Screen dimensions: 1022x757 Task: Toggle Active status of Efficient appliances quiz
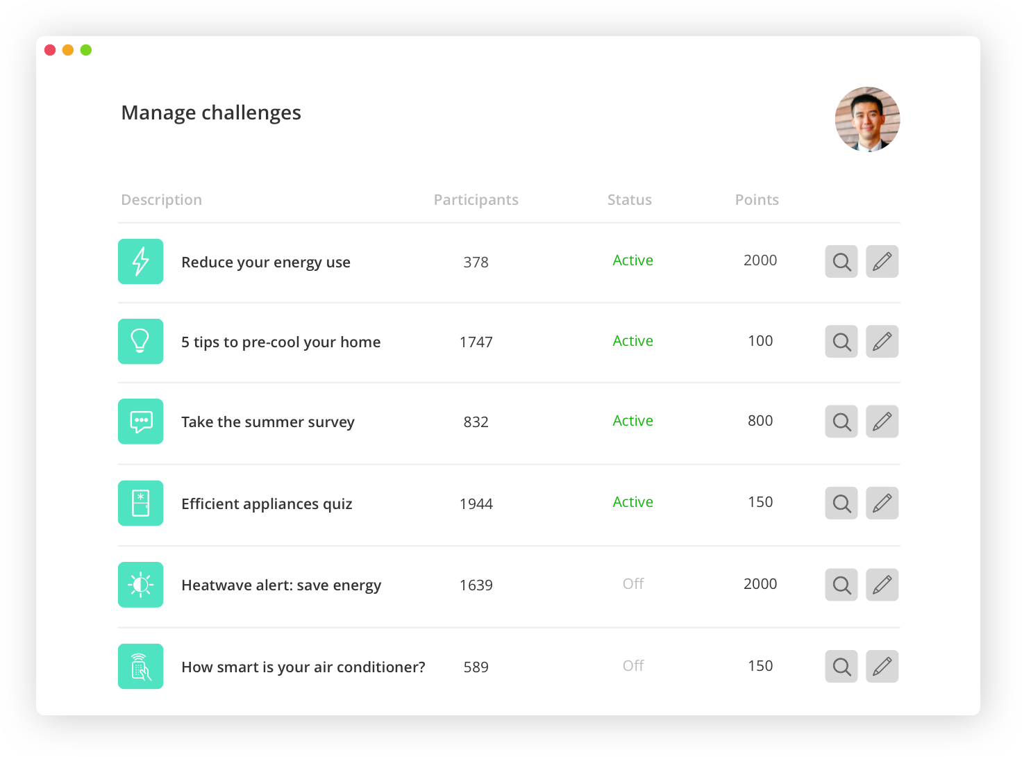(x=633, y=502)
